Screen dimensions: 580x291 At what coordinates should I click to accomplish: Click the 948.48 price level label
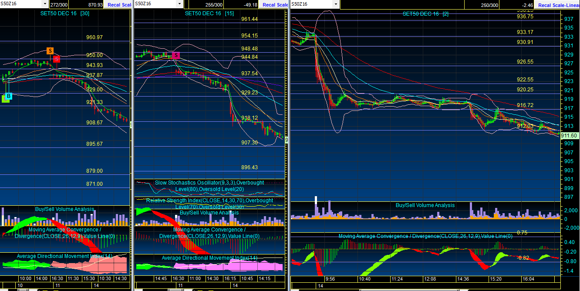tap(250, 49)
